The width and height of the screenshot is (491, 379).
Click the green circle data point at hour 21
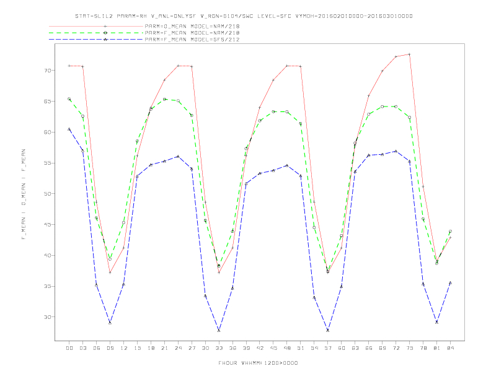(164, 99)
